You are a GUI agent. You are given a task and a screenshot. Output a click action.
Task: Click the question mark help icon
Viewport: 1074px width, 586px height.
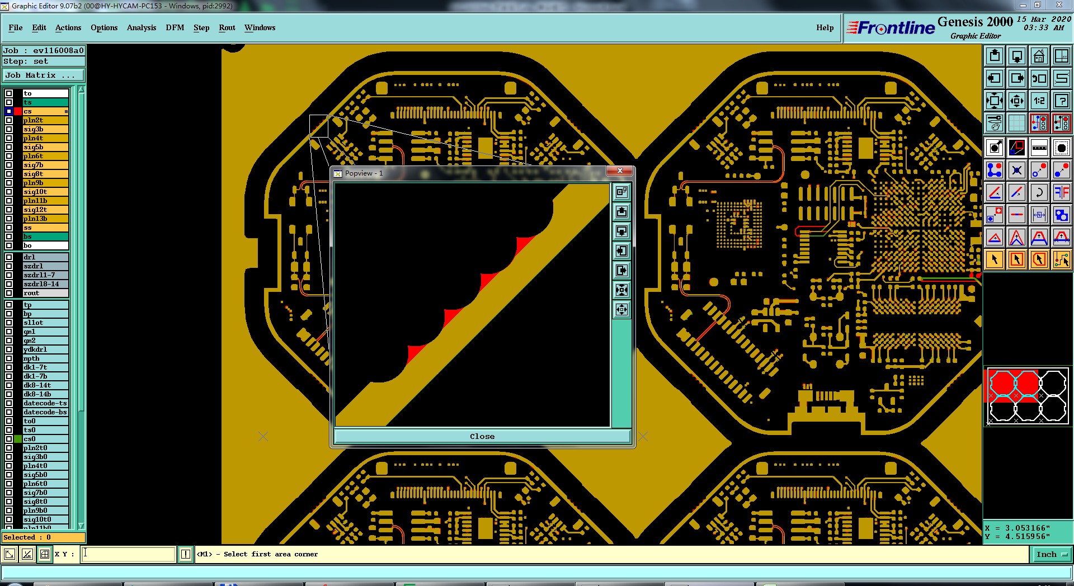[x=1061, y=101]
